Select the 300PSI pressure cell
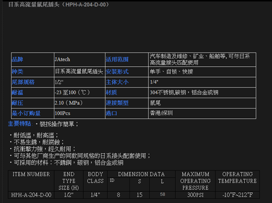The height and width of the screenshot is (203, 272). [x=195, y=195]
